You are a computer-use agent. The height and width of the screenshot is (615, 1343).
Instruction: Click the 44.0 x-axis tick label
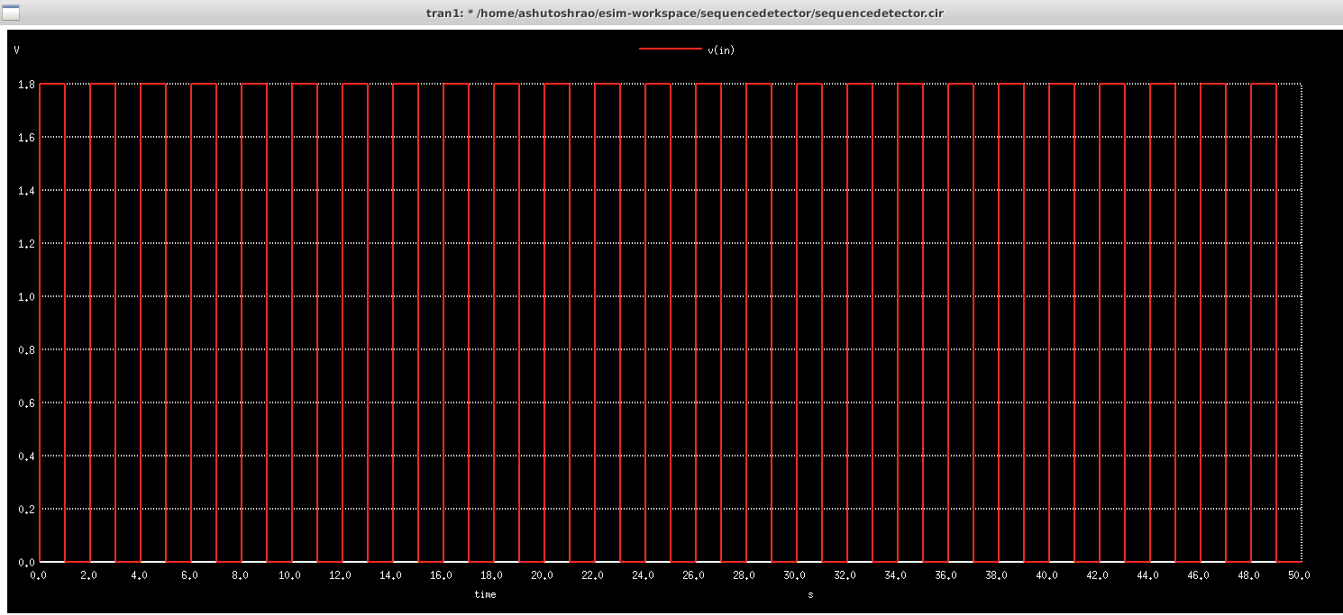pos(1147,574)
